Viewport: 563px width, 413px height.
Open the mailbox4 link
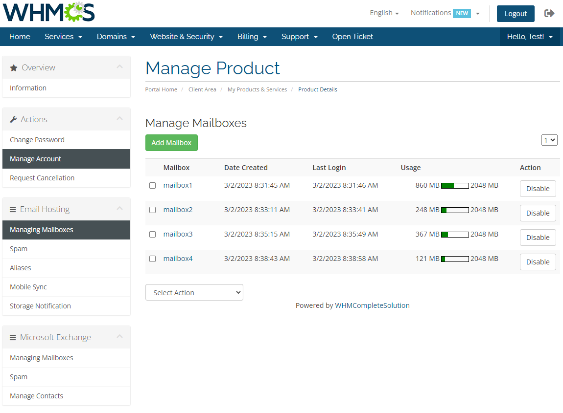(x=178, y=259)
